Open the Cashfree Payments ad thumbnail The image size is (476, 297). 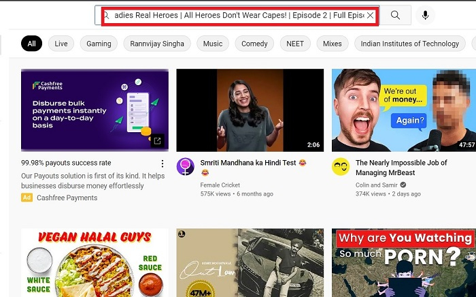pos(95,110)
